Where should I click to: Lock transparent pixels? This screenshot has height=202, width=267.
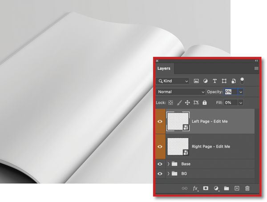(x=170, y=102)
